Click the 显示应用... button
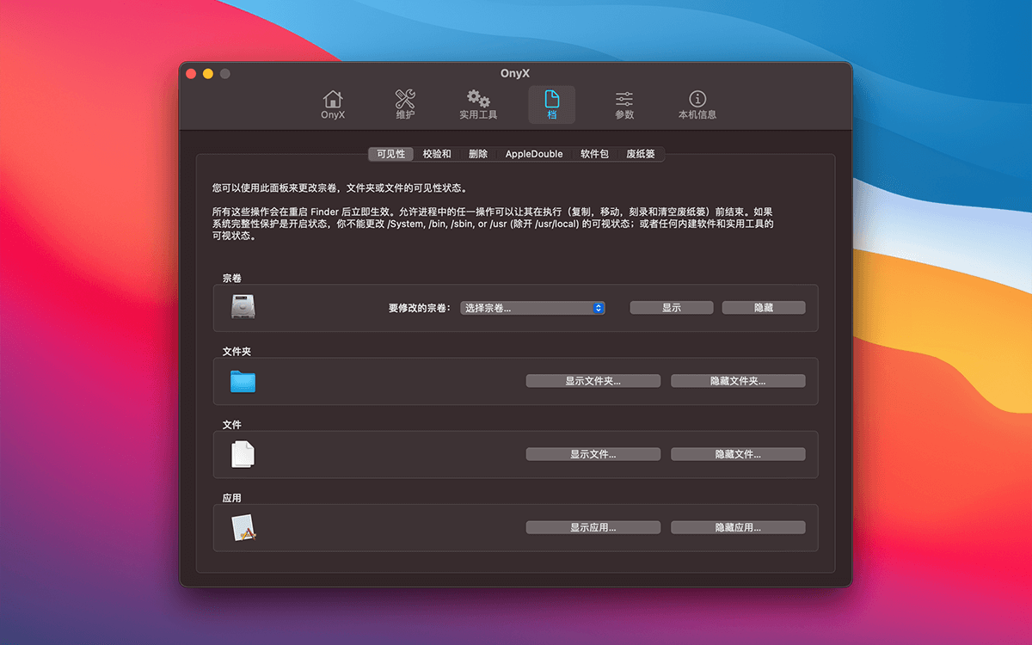 (x=593, y=527)
